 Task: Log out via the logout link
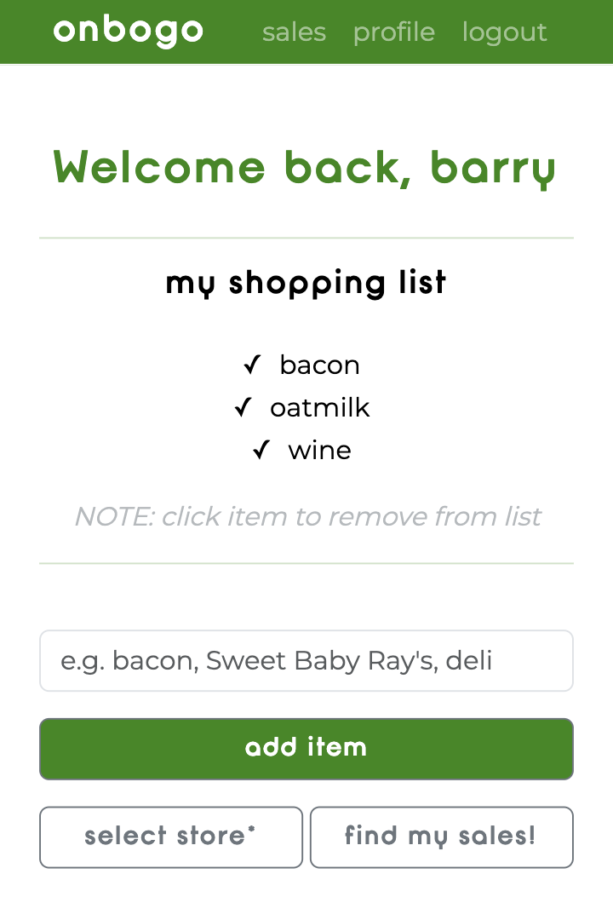click(x=504, y=32)
